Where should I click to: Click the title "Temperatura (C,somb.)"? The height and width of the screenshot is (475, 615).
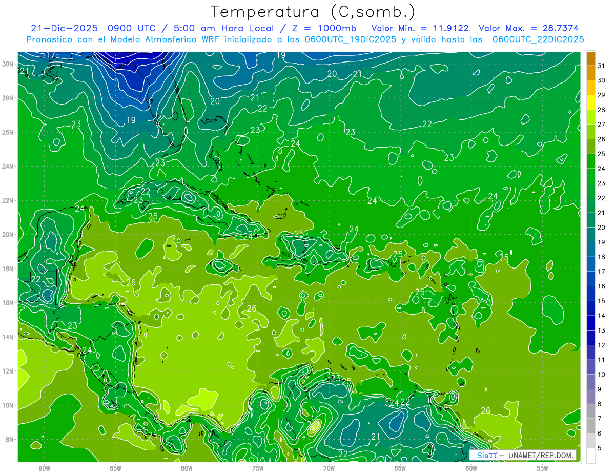(x=313, y=11)
